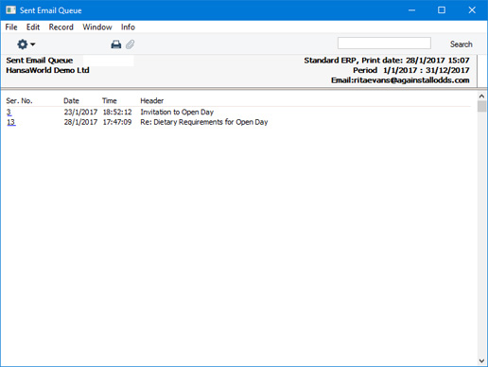This screenshot has height=367, width=488.
Task: Click the scrollbar down arrow
Action: click(481, 360)
